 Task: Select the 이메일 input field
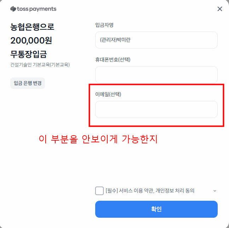click(x=156, y=109)
